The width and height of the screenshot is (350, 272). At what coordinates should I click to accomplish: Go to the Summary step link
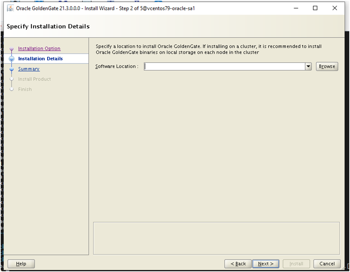click(29, 69)
